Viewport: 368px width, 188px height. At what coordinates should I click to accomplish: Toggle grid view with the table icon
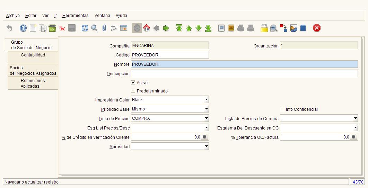tap(124, 28)
